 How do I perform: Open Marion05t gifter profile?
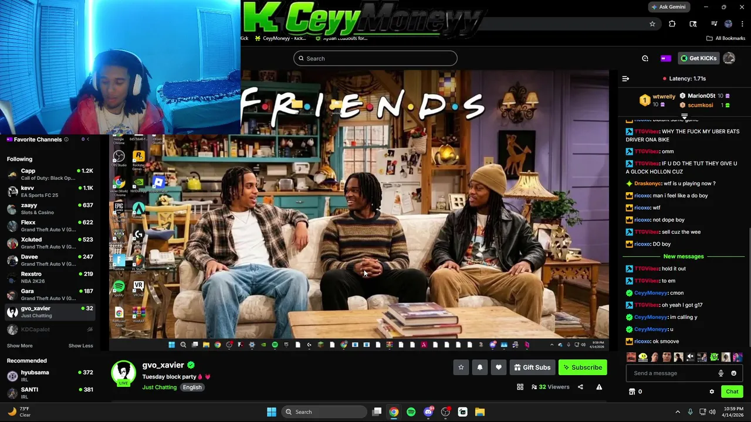pyautogui.click(x=701, y=96)
